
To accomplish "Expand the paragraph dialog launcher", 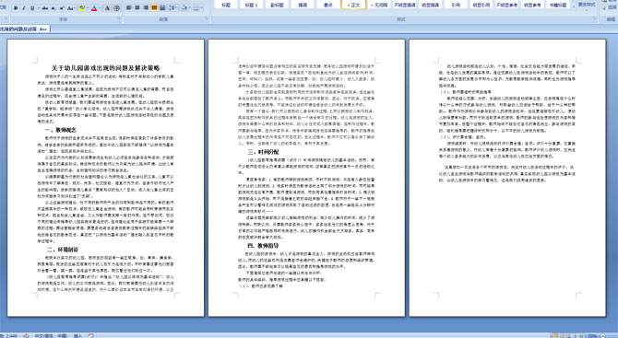I will click(207, 19).
